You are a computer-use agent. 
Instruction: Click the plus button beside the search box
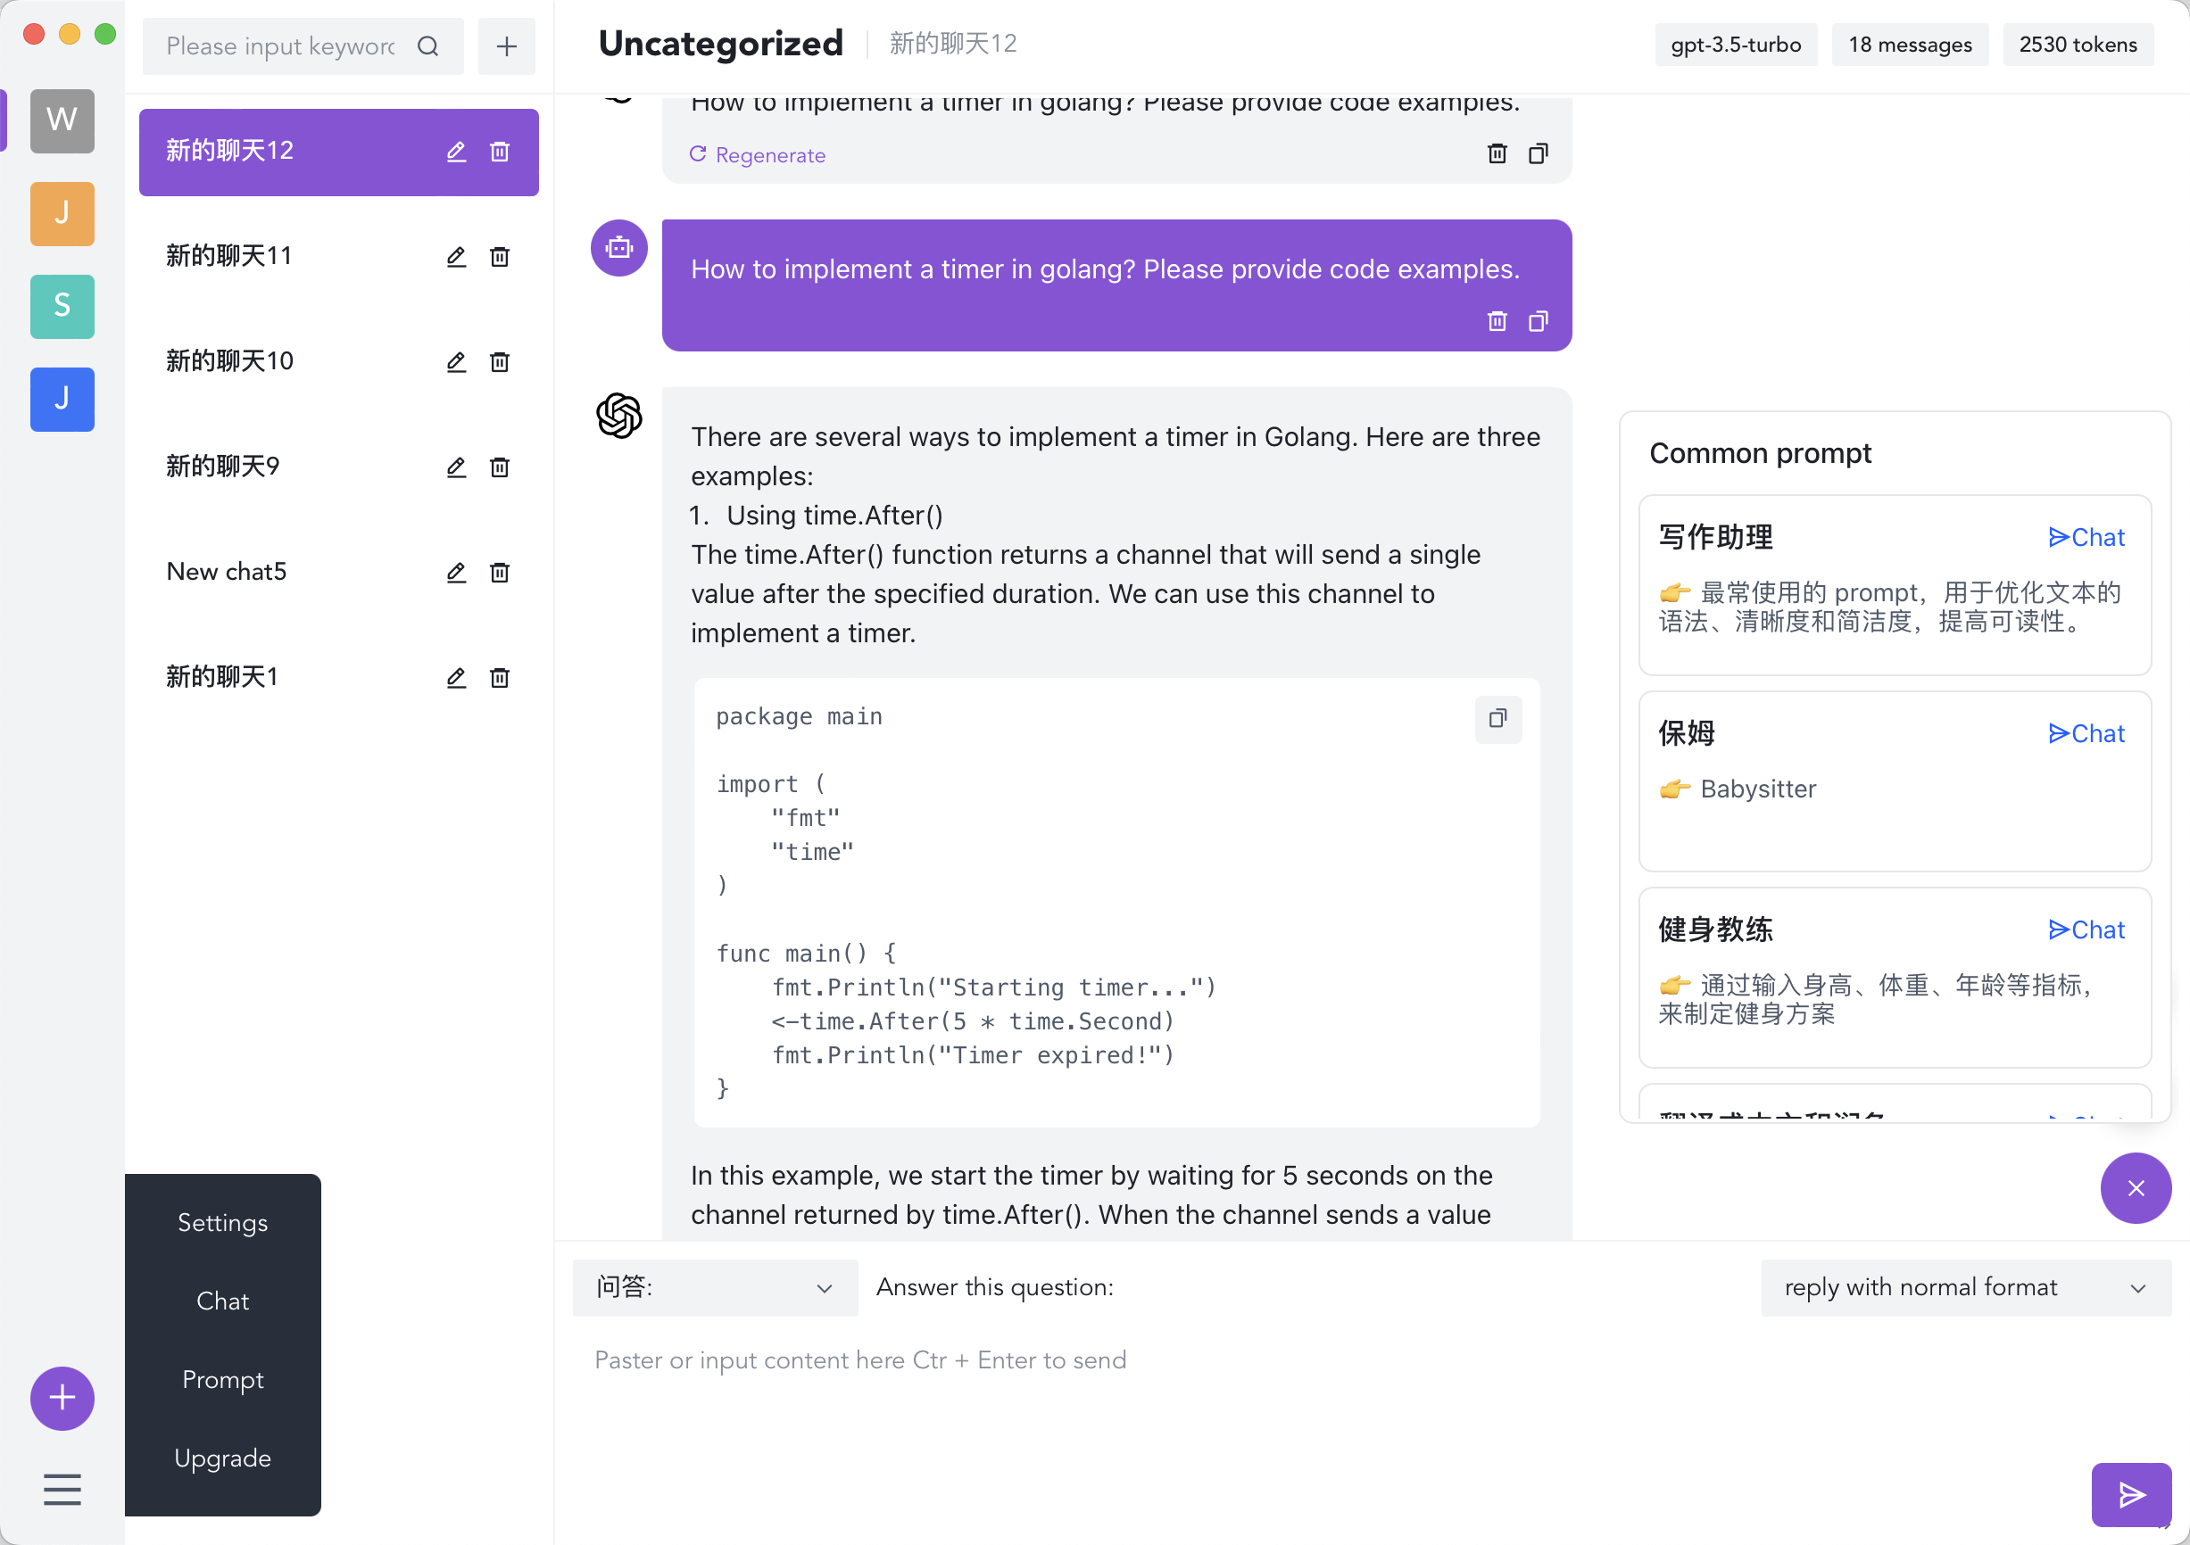507,45
